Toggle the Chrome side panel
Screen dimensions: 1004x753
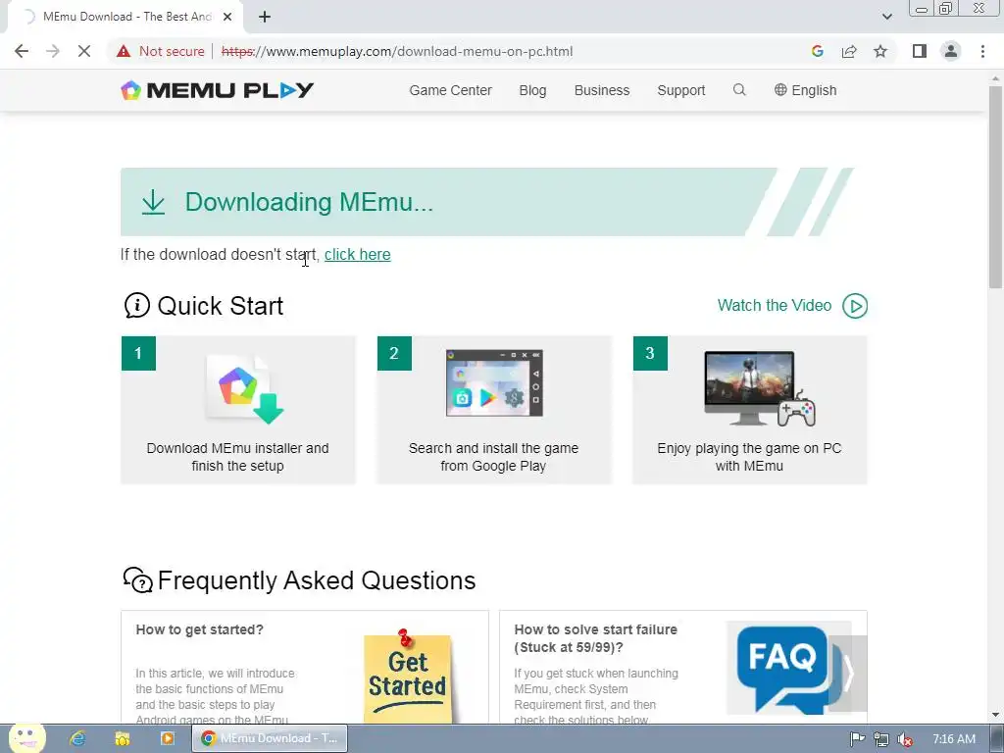[x=920, y=51]
